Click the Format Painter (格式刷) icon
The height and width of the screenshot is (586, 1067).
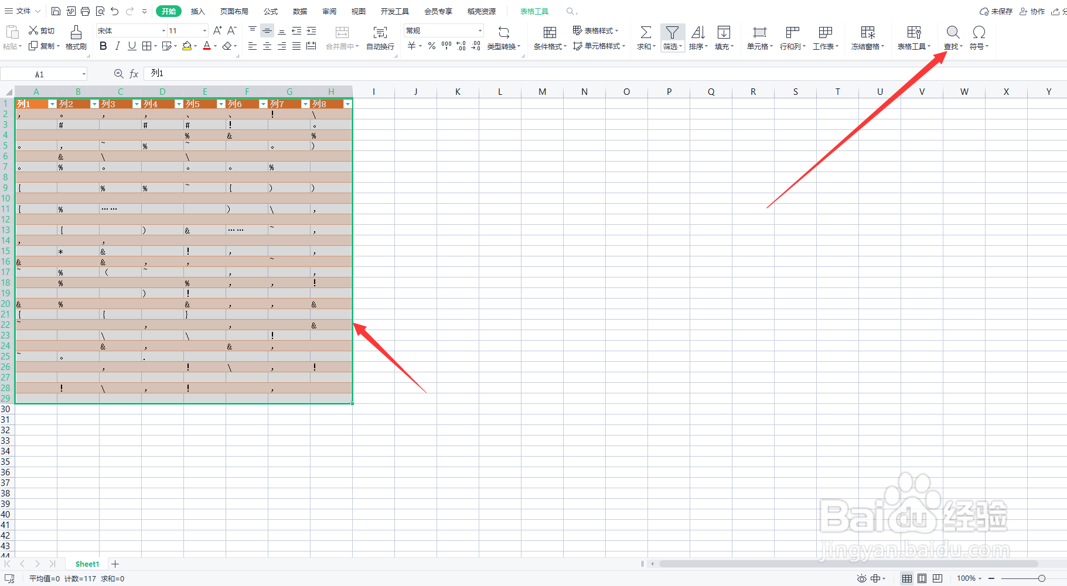[x=76, y=32]
